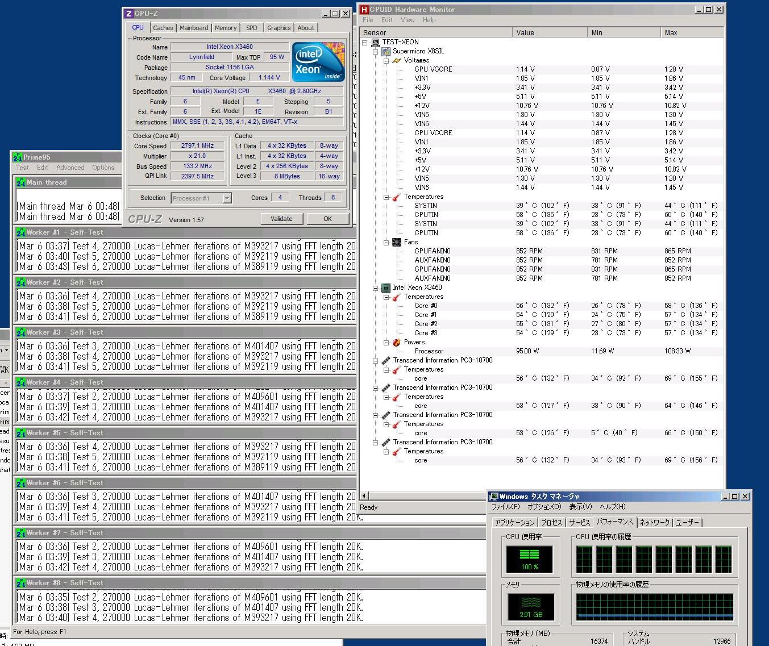Click the Fans icon
Image resolution: width=769 pixels, height=646 pixels.
397,242
